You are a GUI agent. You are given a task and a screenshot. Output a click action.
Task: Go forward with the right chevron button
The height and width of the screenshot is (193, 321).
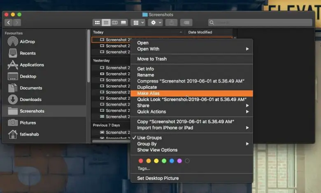point(17,23)
